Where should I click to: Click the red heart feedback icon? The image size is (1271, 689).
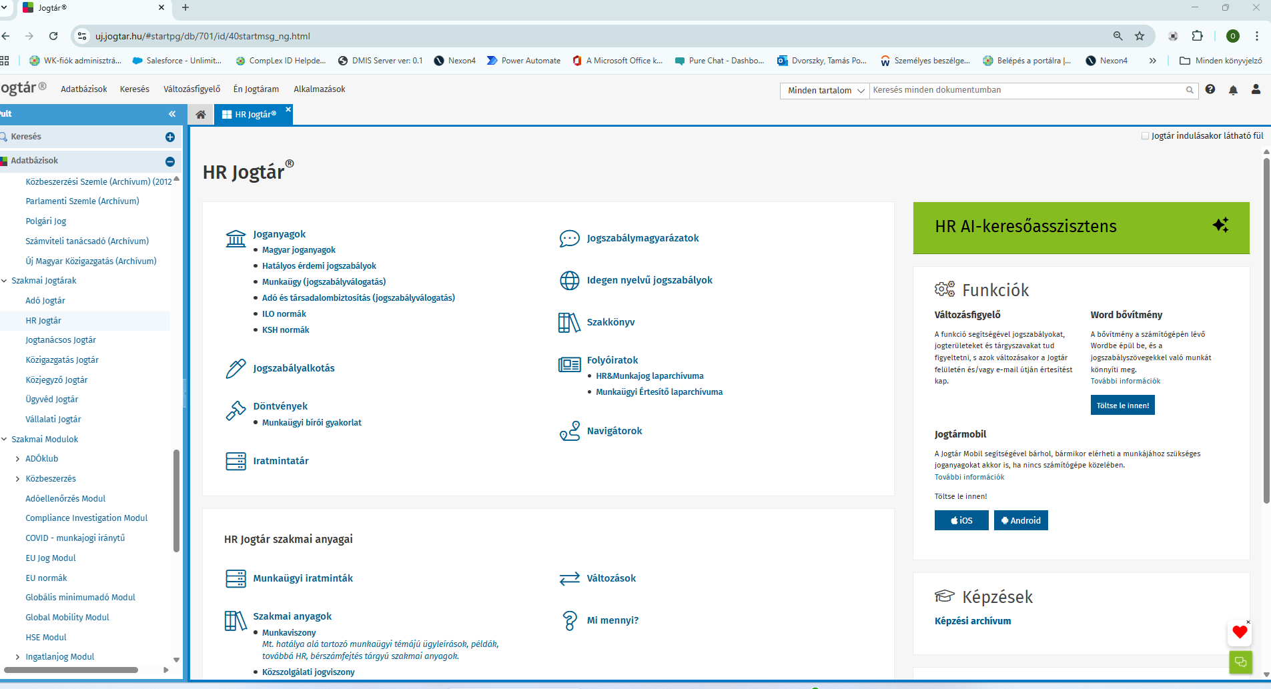tap(1240, 632)
